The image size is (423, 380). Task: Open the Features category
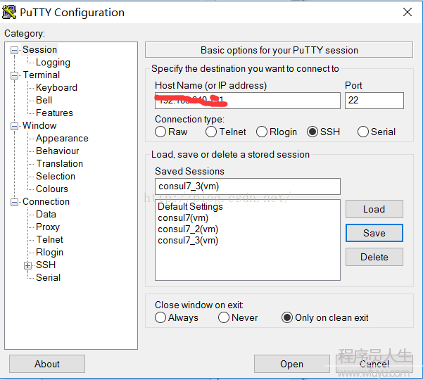coord(54,113)
